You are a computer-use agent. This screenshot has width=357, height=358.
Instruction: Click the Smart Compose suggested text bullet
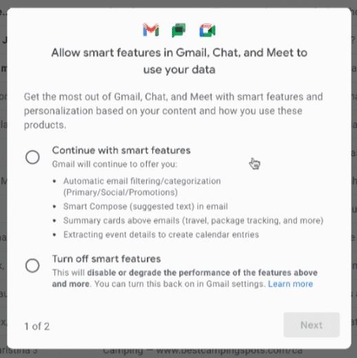pos(145,207)
